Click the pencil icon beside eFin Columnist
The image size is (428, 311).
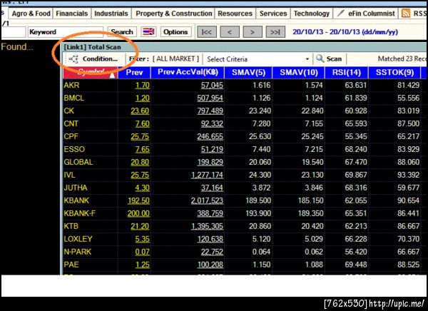click(x=340, y=13)
